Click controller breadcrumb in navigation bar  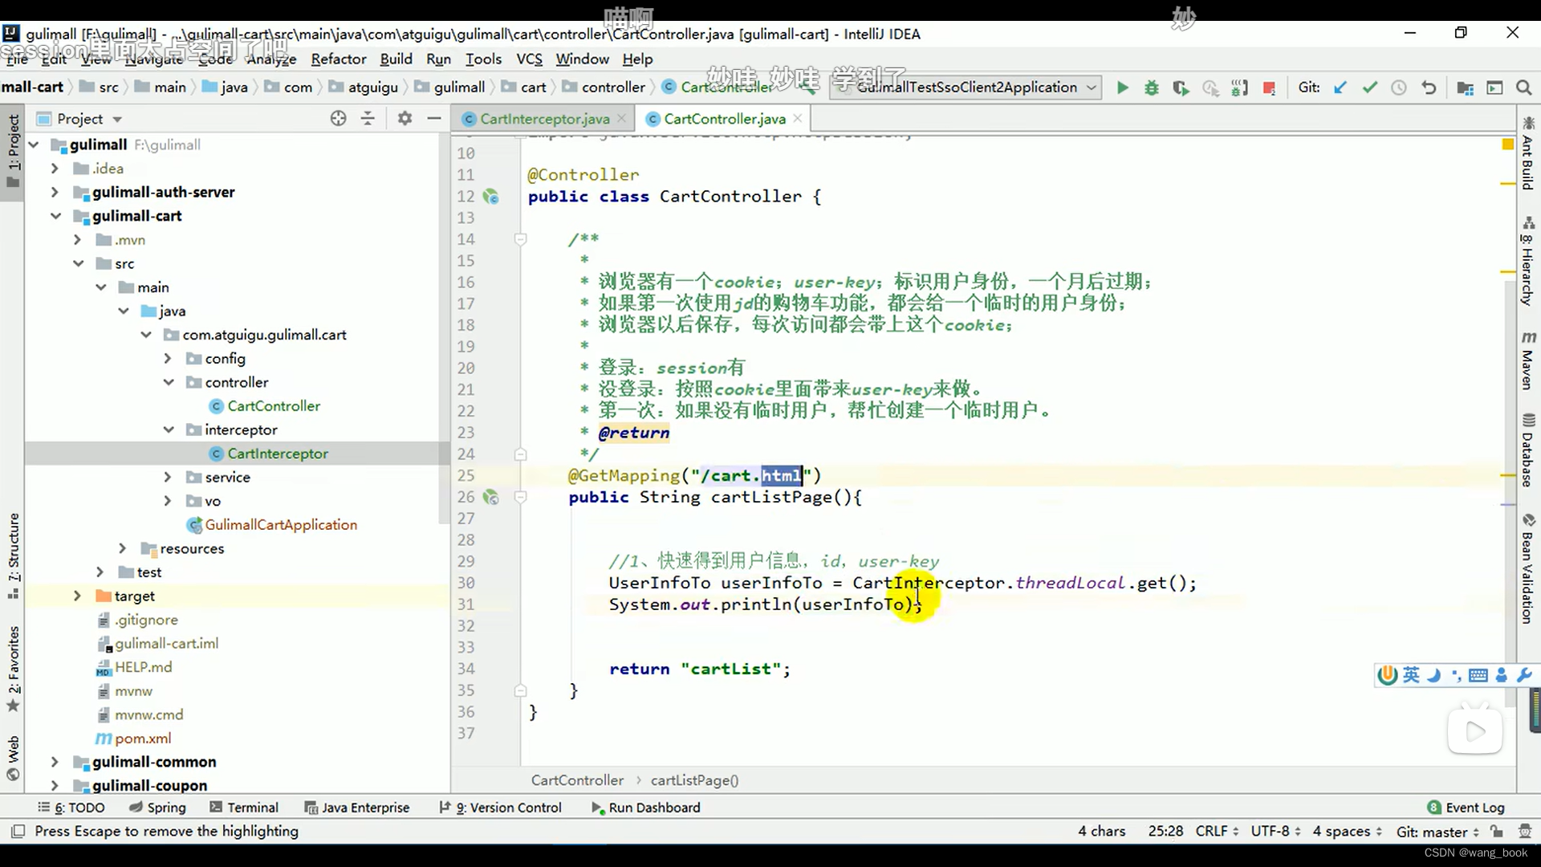click(x=613, y=88)
